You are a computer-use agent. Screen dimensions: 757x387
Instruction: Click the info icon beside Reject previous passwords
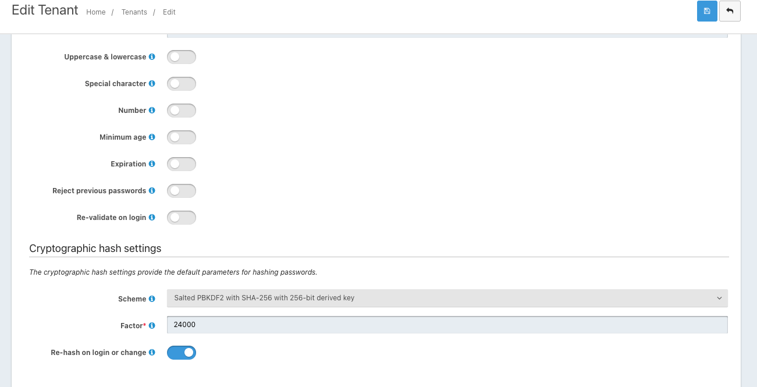(152, 190)
